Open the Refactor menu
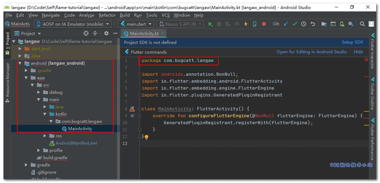Image resolution: width=380 pixels, height=183 pixels. [x=107, y=15]
